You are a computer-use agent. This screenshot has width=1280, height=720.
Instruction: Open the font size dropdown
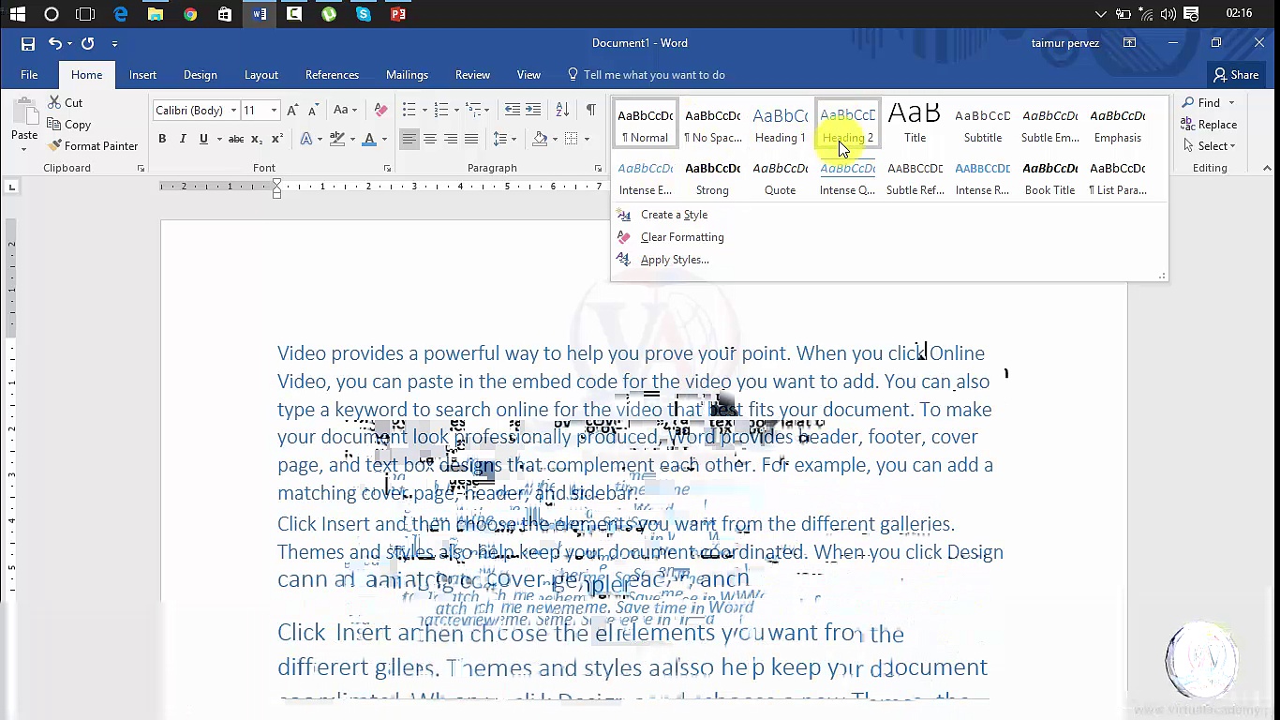(x=274, y=111)
